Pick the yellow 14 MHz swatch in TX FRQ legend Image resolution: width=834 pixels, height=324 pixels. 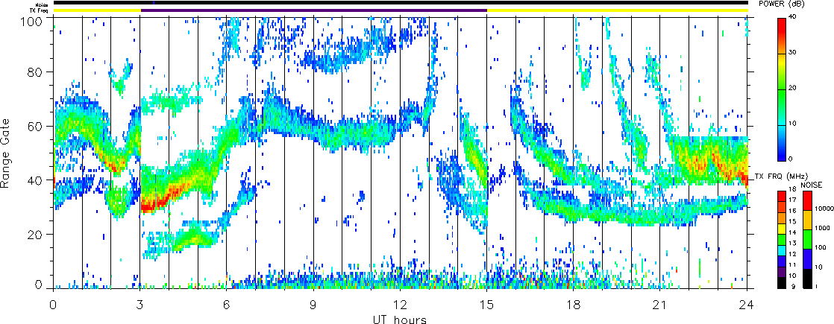click(x=781, y=229)
